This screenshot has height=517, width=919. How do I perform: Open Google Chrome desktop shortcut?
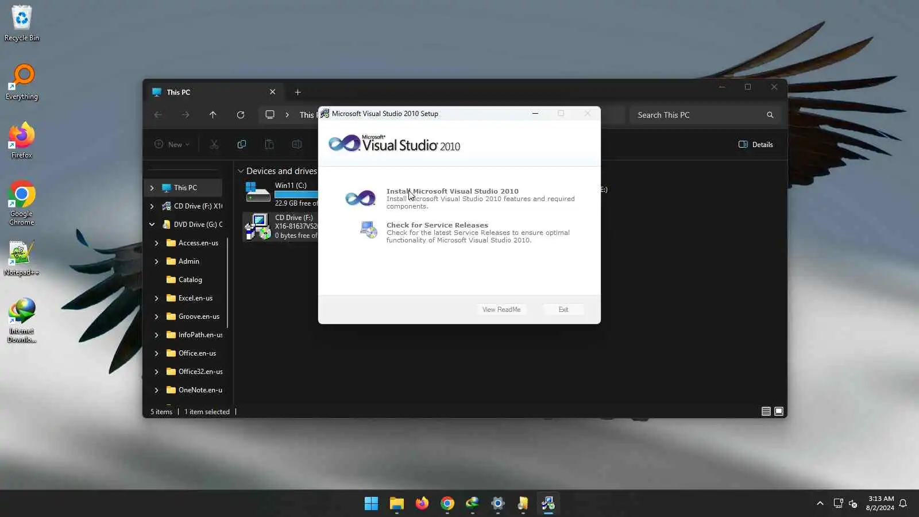[22, 203]
